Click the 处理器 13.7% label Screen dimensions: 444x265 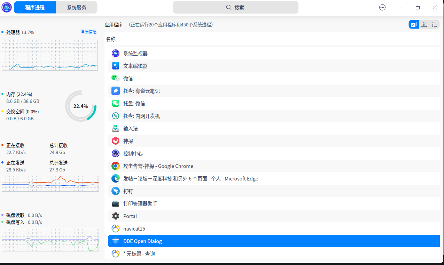[x=20, y=32]
